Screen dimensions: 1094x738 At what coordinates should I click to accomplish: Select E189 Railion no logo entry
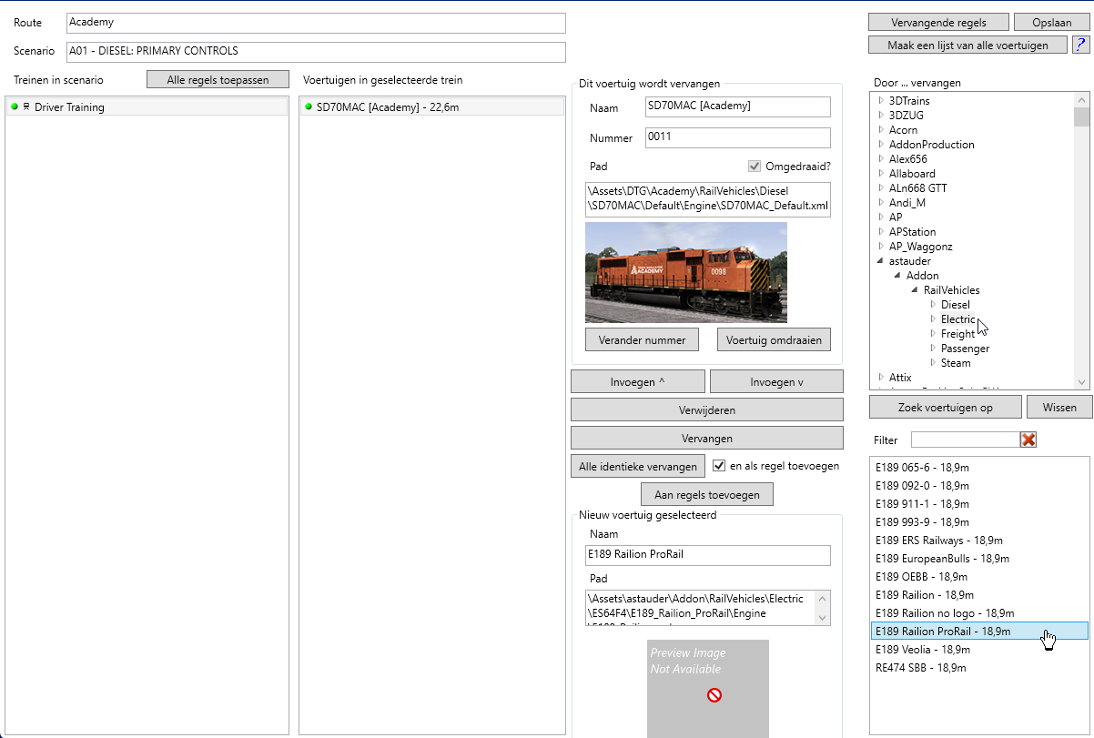tap(979, 613)
